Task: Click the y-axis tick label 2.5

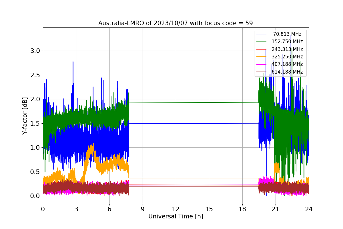Action: [35, 75]
